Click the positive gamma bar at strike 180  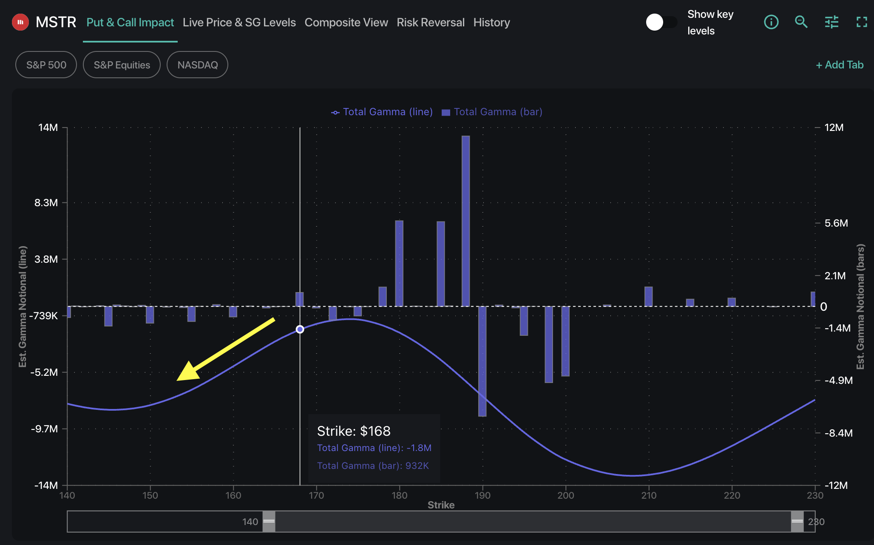(399, 264)
